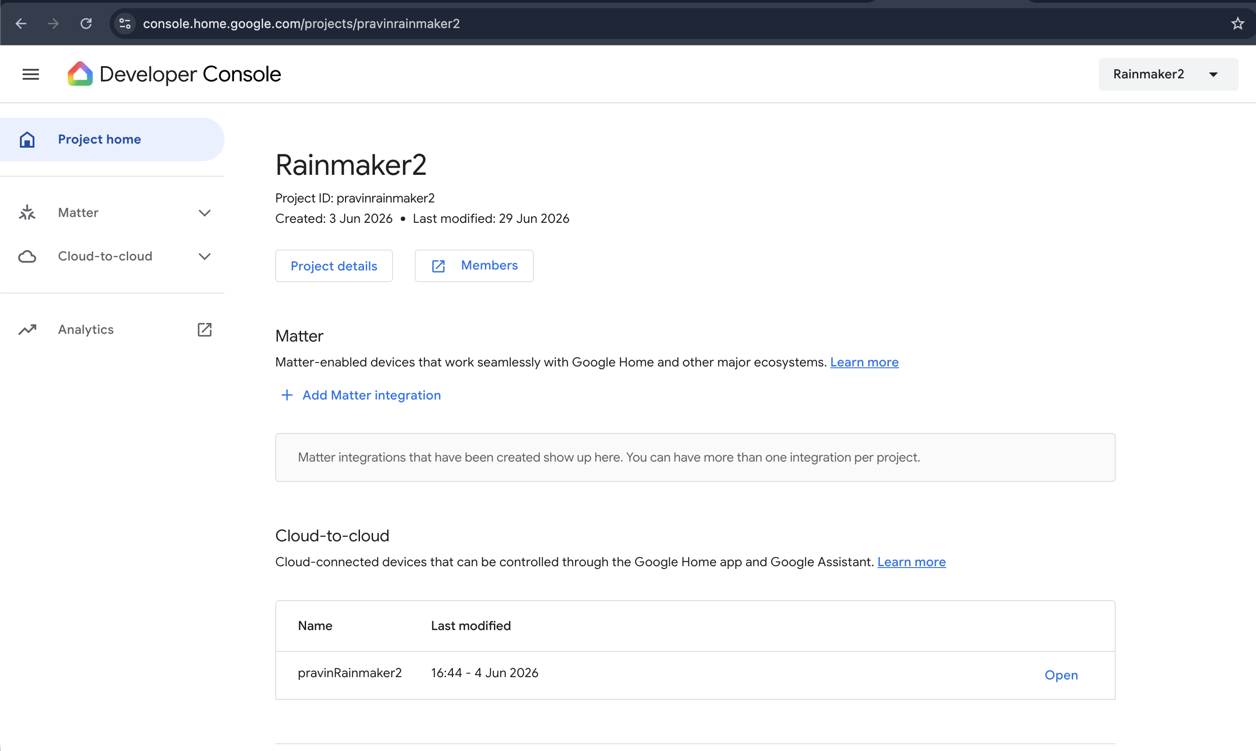This screenshot has height=751, width=1256.
Task: Expand the Matter sidebar section chevron
Action: point(204,213)
